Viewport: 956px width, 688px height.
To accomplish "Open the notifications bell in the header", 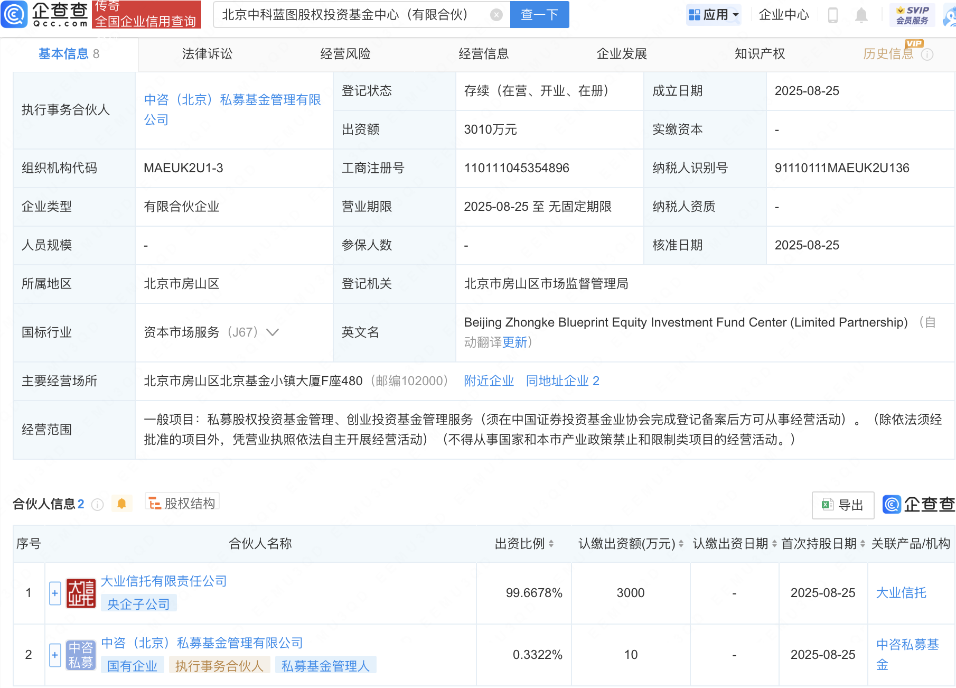I will [861, 15].
